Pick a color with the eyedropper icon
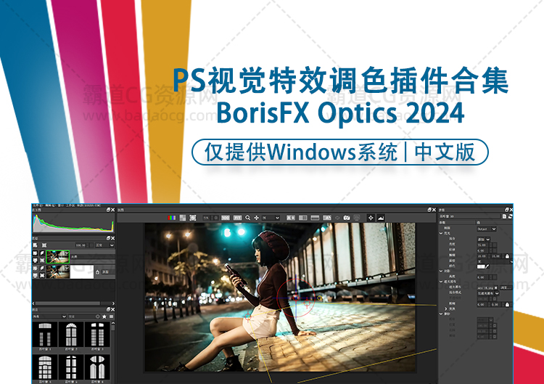The image size is (544, 384). pyautogui.click(x=487, y=266)
